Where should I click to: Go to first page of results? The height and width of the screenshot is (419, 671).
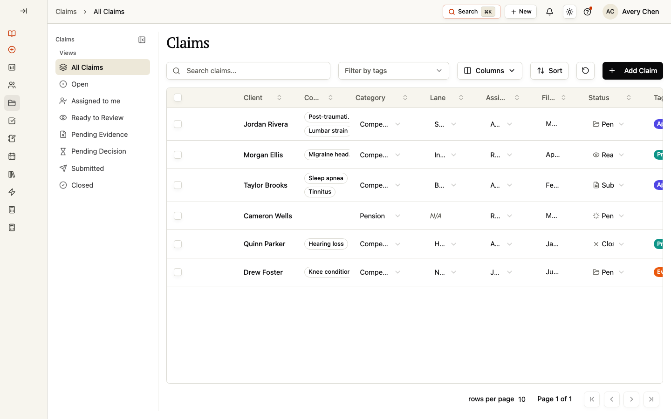pyautogui.click(x=592, y=399)
